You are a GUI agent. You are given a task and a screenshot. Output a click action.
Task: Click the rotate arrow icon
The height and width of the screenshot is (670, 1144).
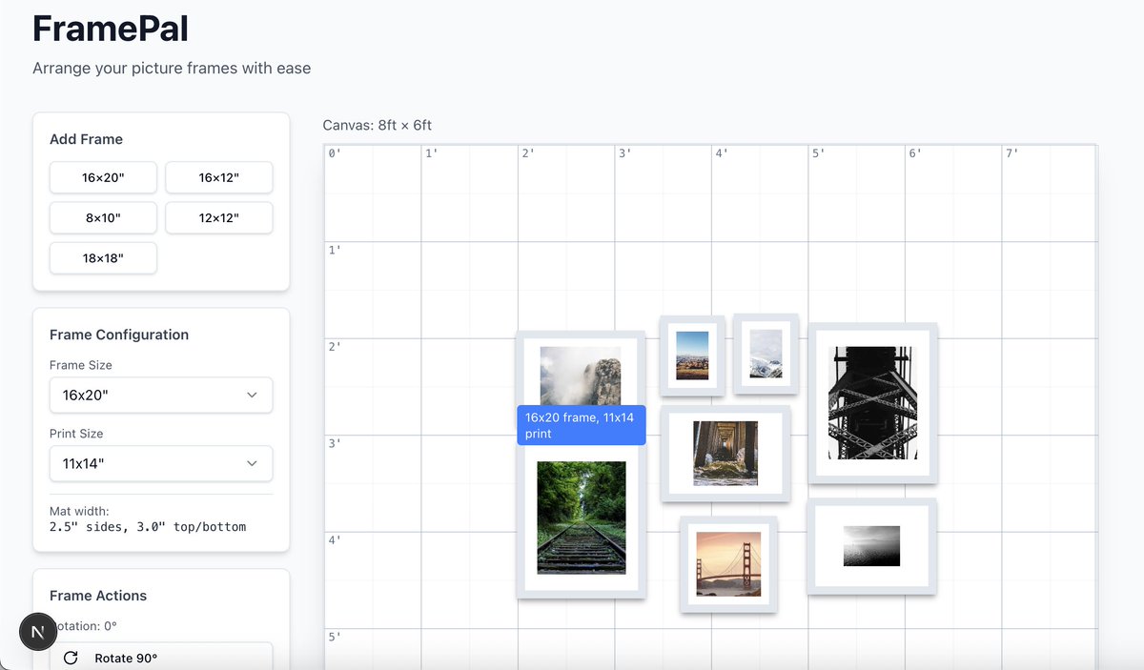[71, 658]
